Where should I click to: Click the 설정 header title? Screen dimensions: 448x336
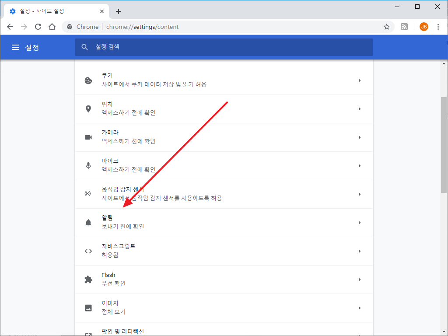32,47
